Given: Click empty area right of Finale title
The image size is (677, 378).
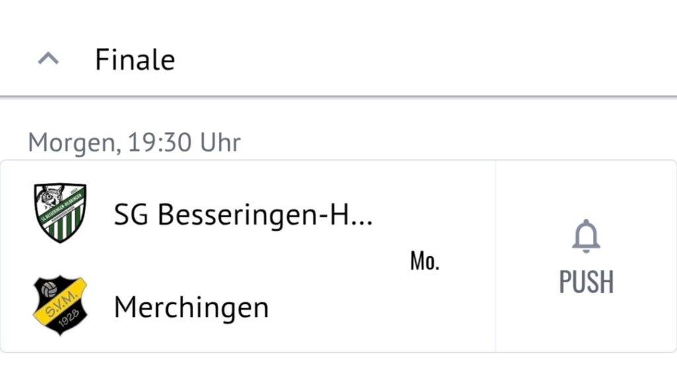Looking at the screenshot, I should (x=426, y=59).
